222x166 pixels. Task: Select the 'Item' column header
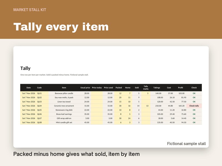click(x=64, y=87)
